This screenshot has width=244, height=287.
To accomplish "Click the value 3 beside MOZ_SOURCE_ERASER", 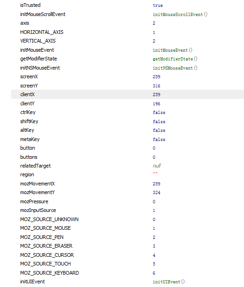I will coord(154,246).
